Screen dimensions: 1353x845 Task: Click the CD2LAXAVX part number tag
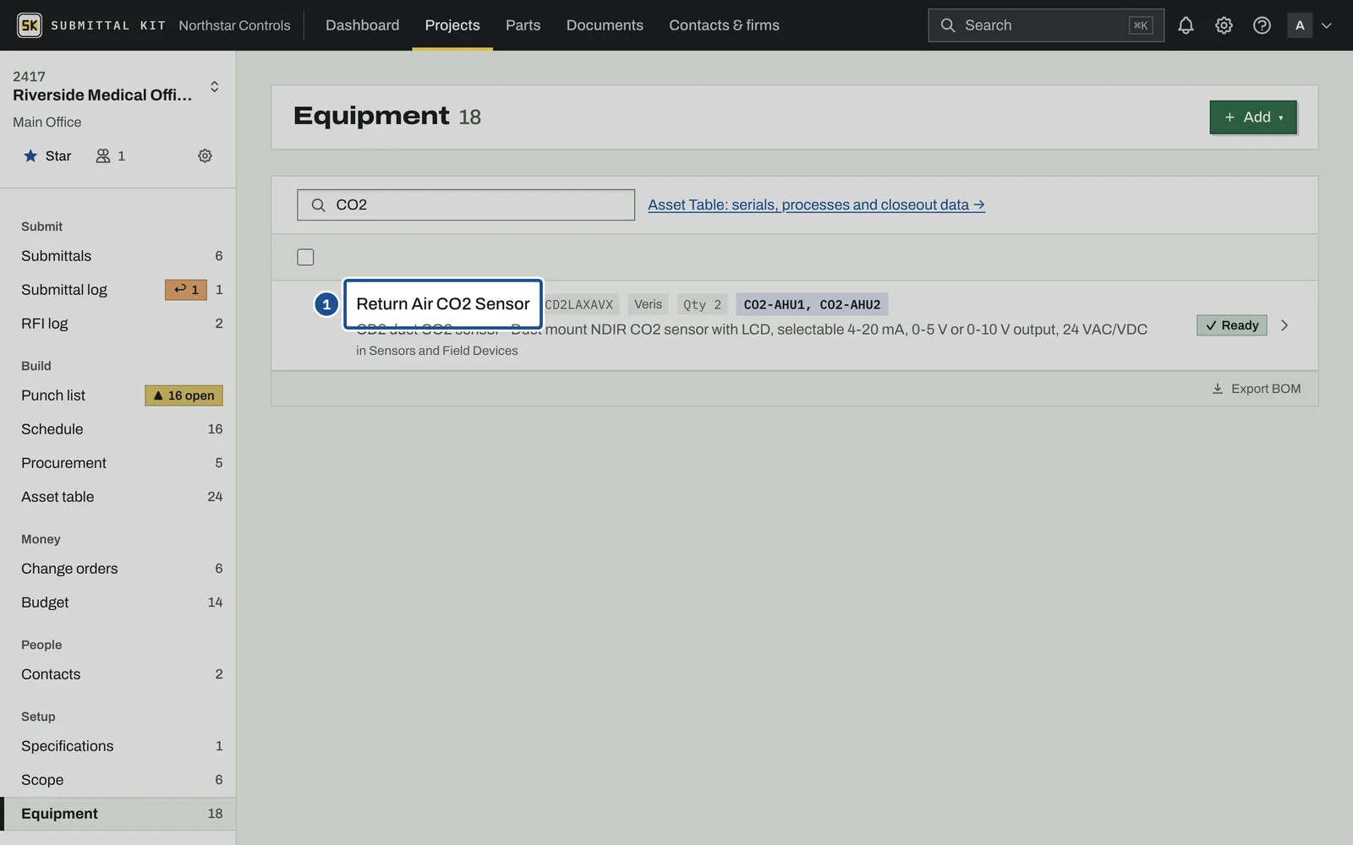(579, 304)
